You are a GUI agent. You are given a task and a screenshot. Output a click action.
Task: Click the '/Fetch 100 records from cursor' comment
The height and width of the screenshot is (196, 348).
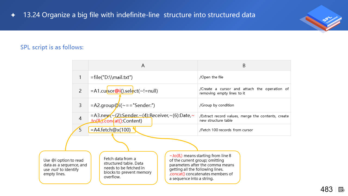[x=226, y=130]
